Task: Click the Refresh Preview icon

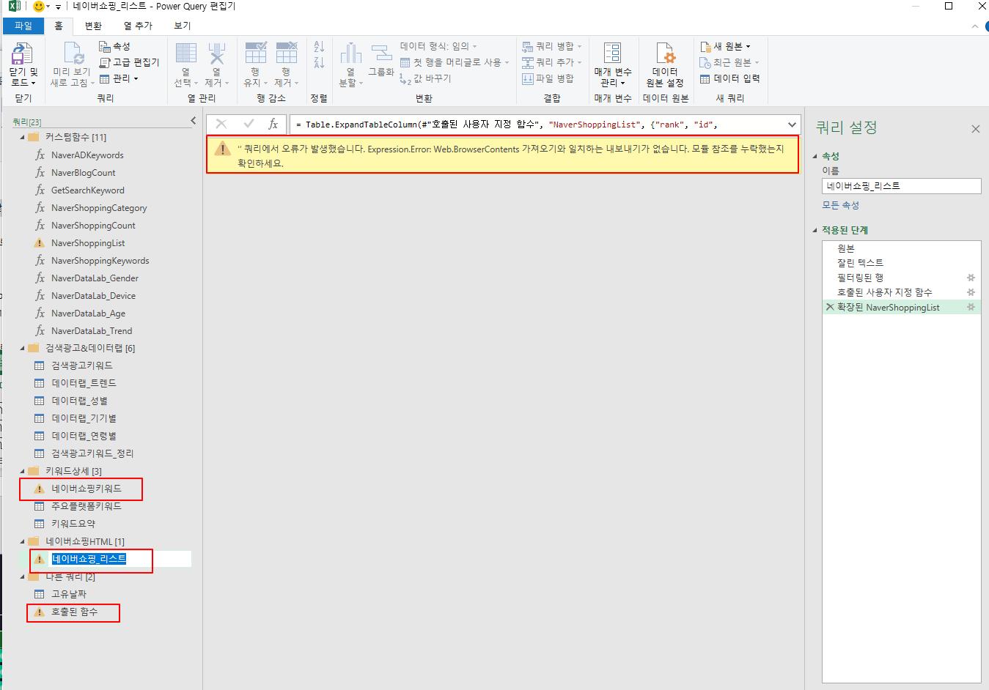Action: coord(73,55)
